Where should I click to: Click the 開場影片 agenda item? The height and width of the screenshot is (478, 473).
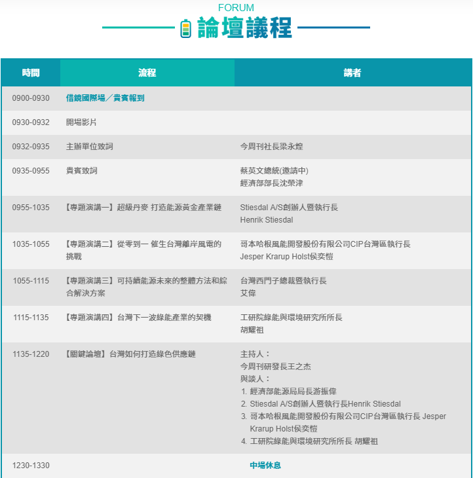tap(81, 122)
